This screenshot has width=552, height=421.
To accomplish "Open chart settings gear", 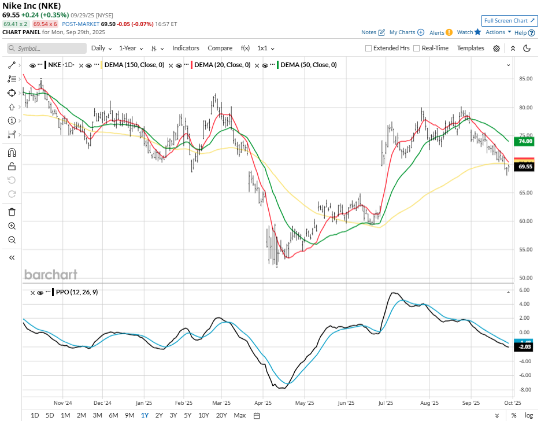I will point(497,49).
